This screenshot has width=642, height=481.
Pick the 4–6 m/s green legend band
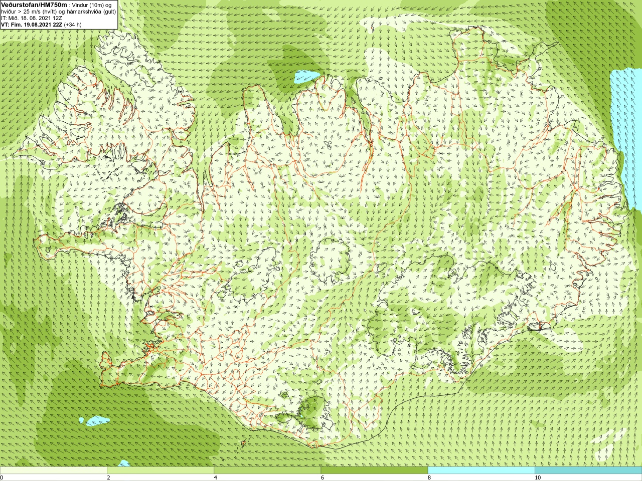267,470
